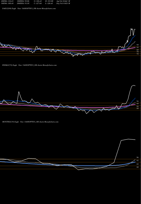Click the high price H: 131.00
The height and width of the screenshot is (204, 141).
[49, 1]
